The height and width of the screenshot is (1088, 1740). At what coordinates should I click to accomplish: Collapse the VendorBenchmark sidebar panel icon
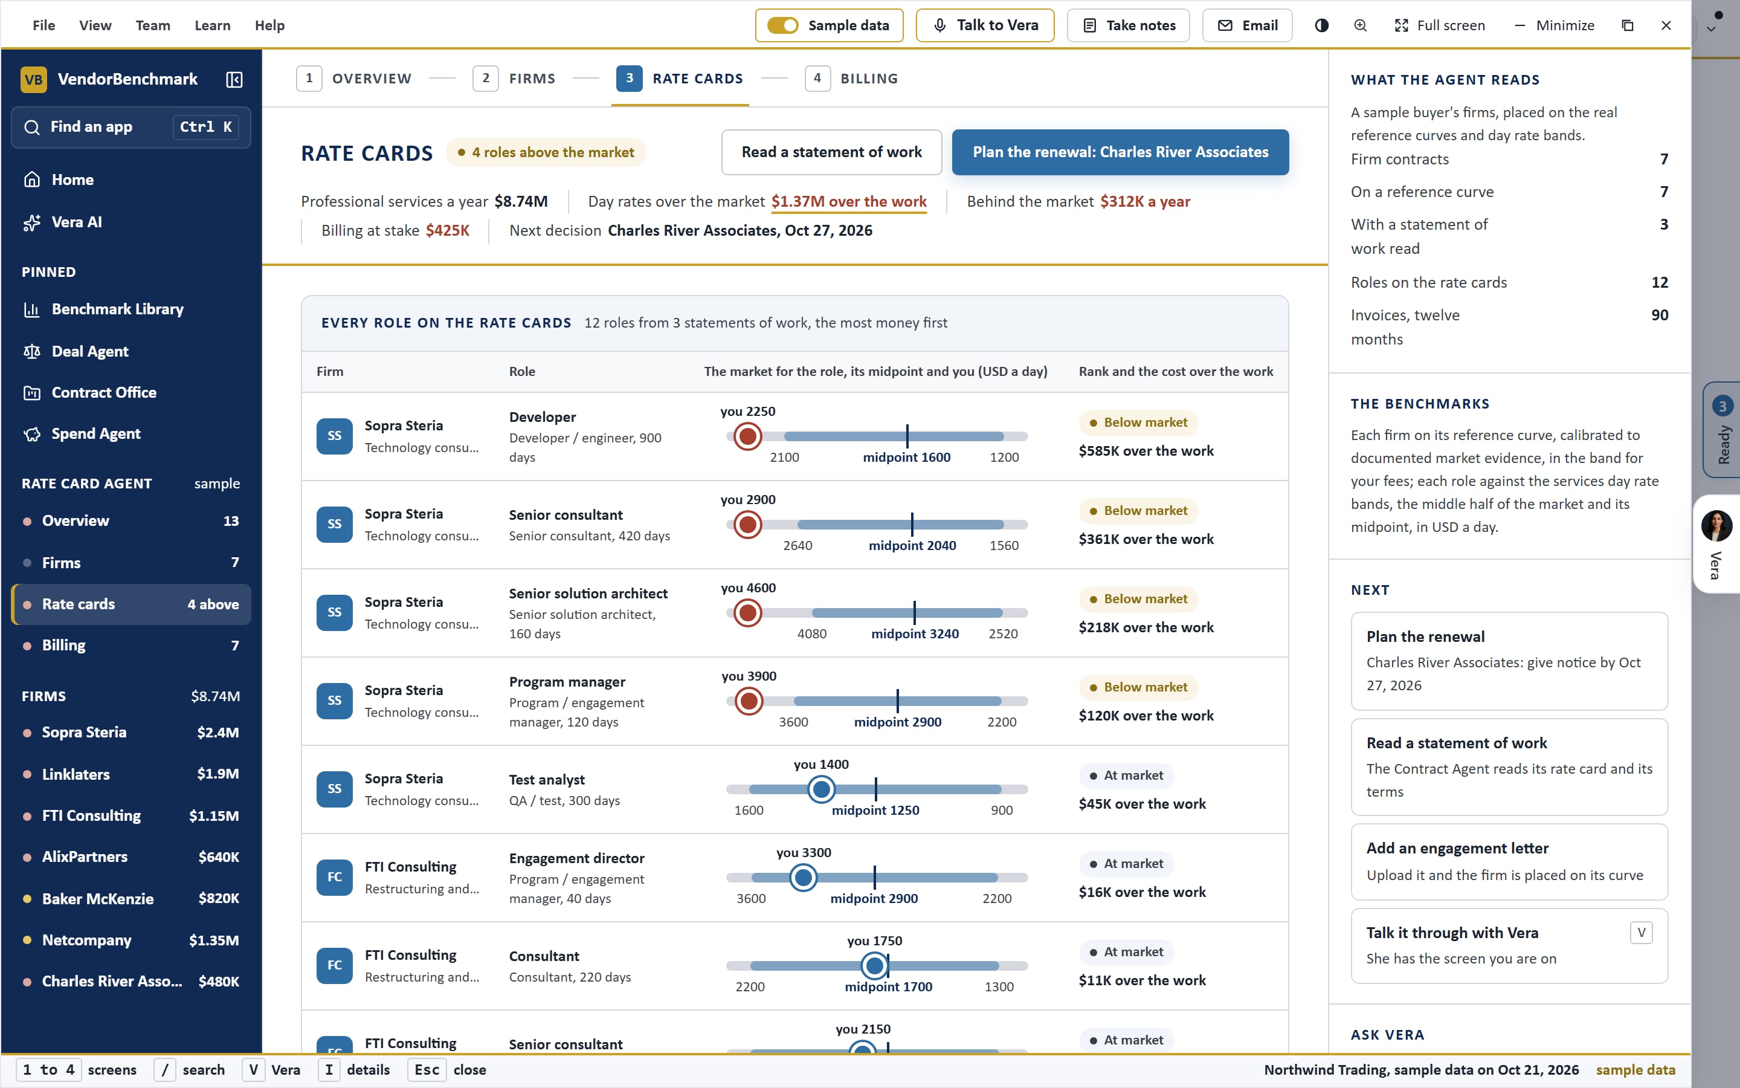[x=234, y=79]
